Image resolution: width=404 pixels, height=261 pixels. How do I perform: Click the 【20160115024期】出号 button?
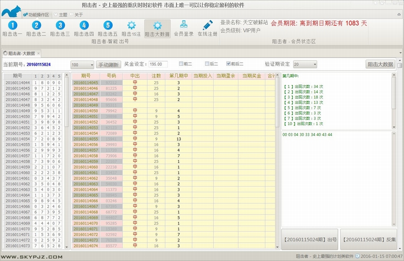pos(309,240)
